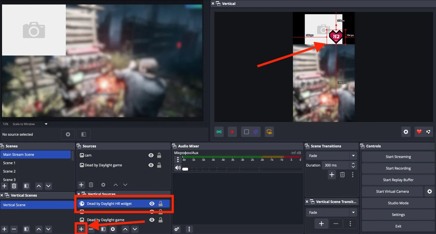This screenshot has width=436, height=234.
Task: Select Dead by Daylight HR widget source row
Action: coord(124,204)
